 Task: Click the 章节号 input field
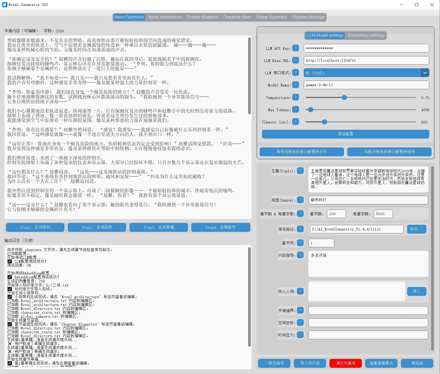click(x=321, y=243)
